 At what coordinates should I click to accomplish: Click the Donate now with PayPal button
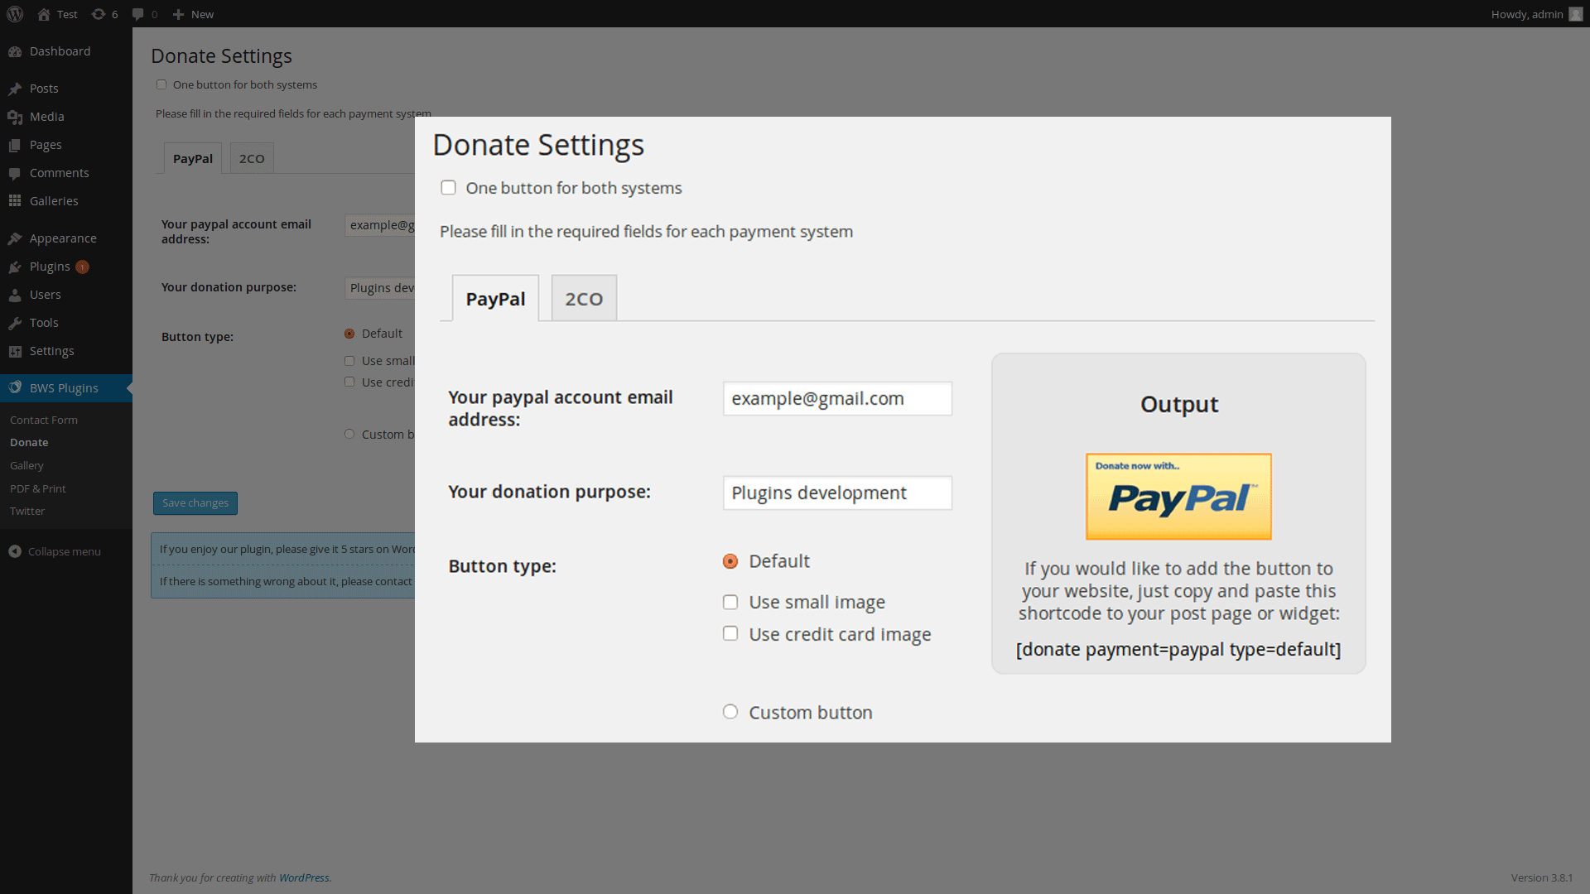[1178, 497]
